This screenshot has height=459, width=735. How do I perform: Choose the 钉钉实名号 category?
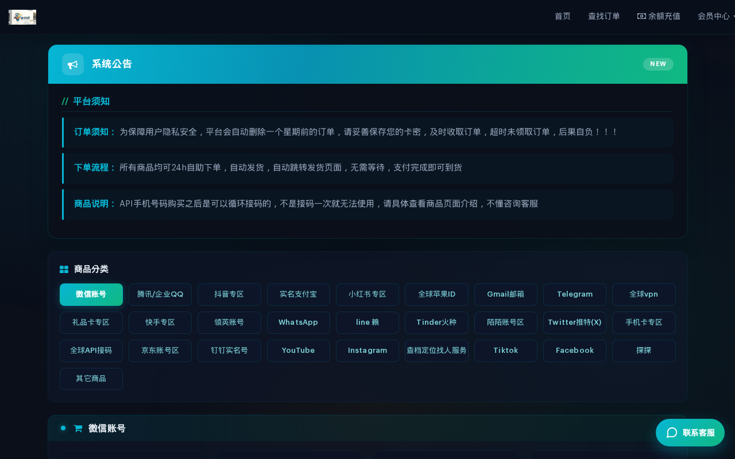coord(229,351)
